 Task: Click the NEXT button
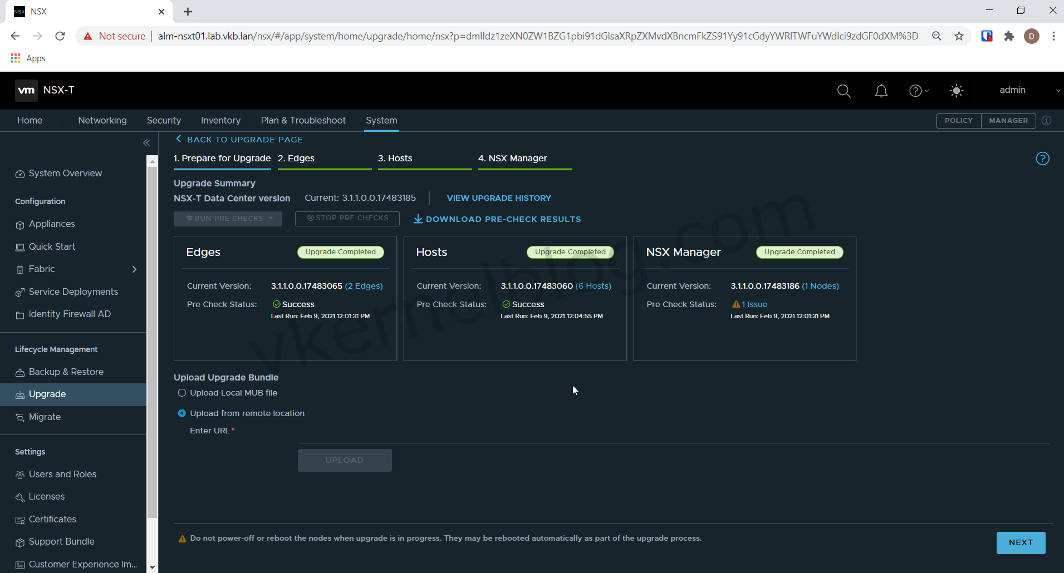tap(1020, 542)
